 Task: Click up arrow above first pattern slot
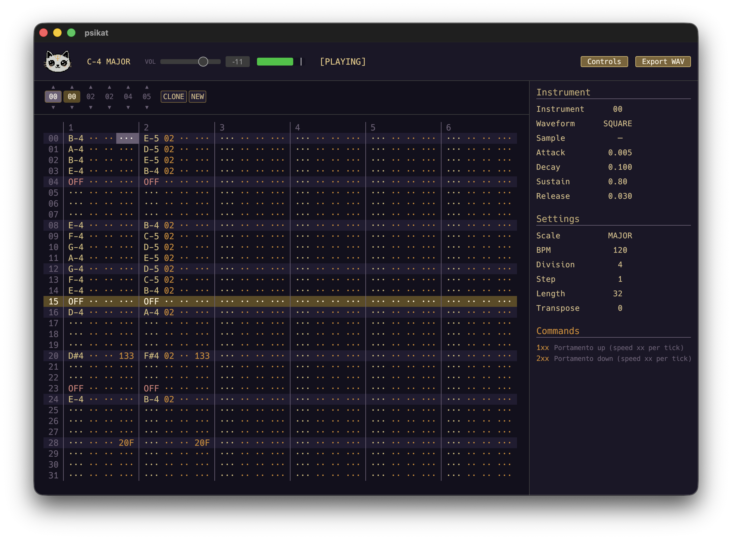[53, 87]
